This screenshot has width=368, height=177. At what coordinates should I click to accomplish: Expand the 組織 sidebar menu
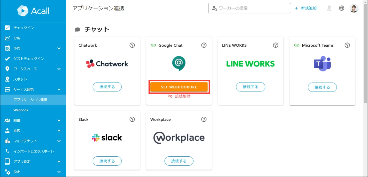[x=33, y=120]
